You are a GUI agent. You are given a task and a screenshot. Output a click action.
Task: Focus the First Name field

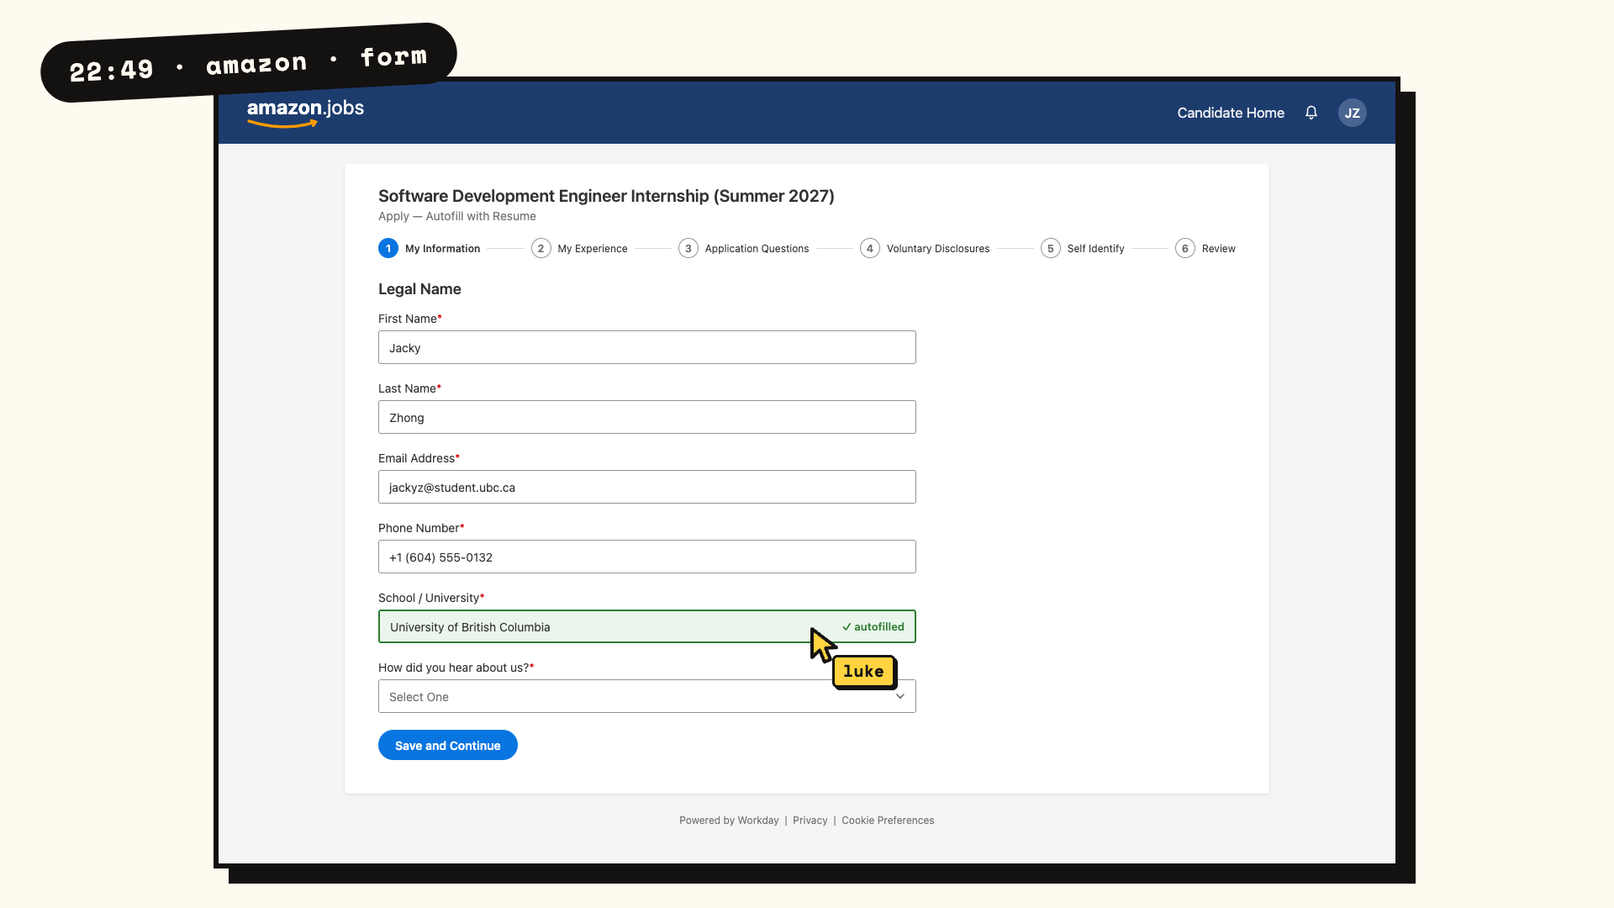647,347
